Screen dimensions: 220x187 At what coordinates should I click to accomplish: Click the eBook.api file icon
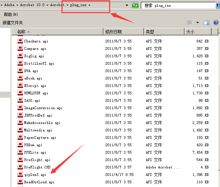coord(20,78)
